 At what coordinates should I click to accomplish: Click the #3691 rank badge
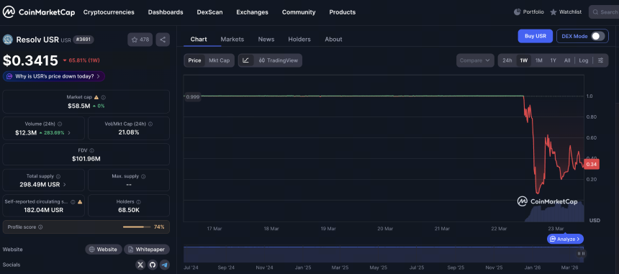point(84,40)
